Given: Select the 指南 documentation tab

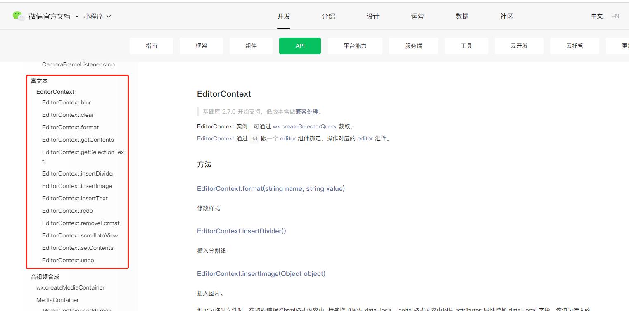Looking at the screenshot, I should 151,46.
